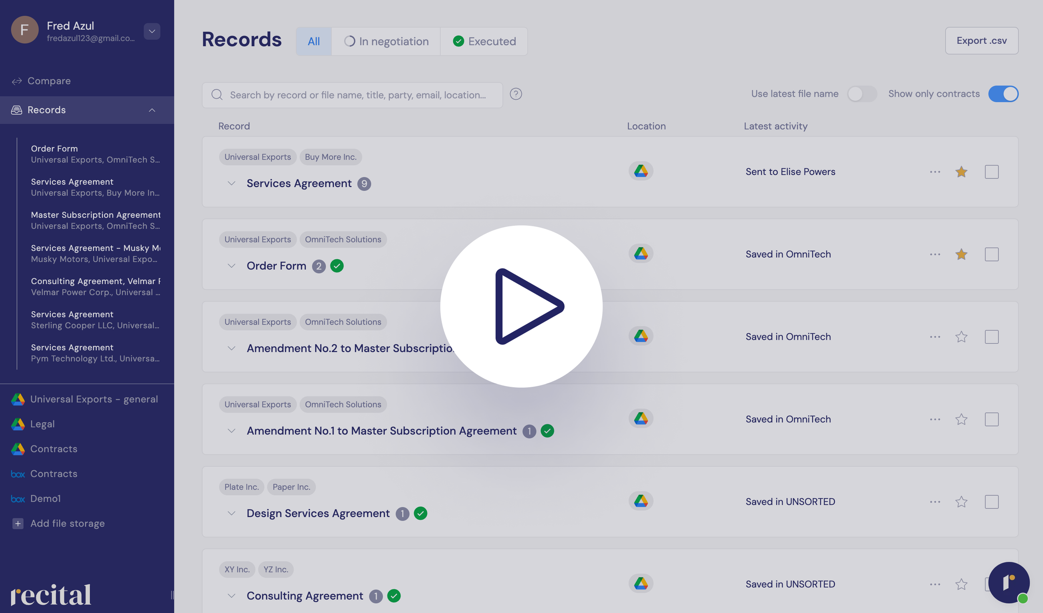Disable Show only contracts toggle
This screenshot has width=1043, height=613.
(1003, 94)
